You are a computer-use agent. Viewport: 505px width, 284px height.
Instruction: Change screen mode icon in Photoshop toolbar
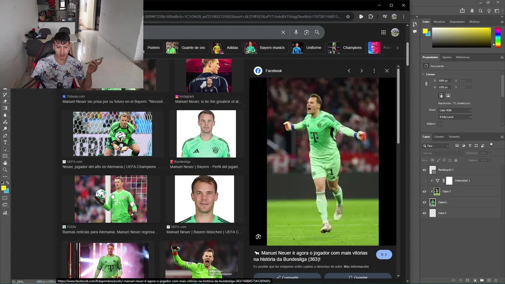pos(5,205)
